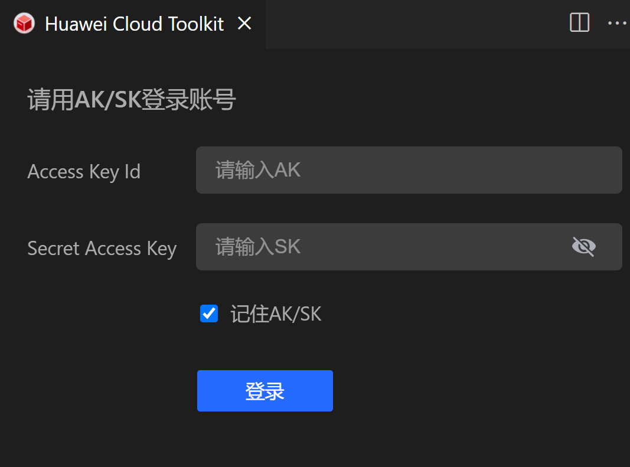Split the editor with the layout icon
The height and width of the screenshot is (467, 630).
pos(579,23)
